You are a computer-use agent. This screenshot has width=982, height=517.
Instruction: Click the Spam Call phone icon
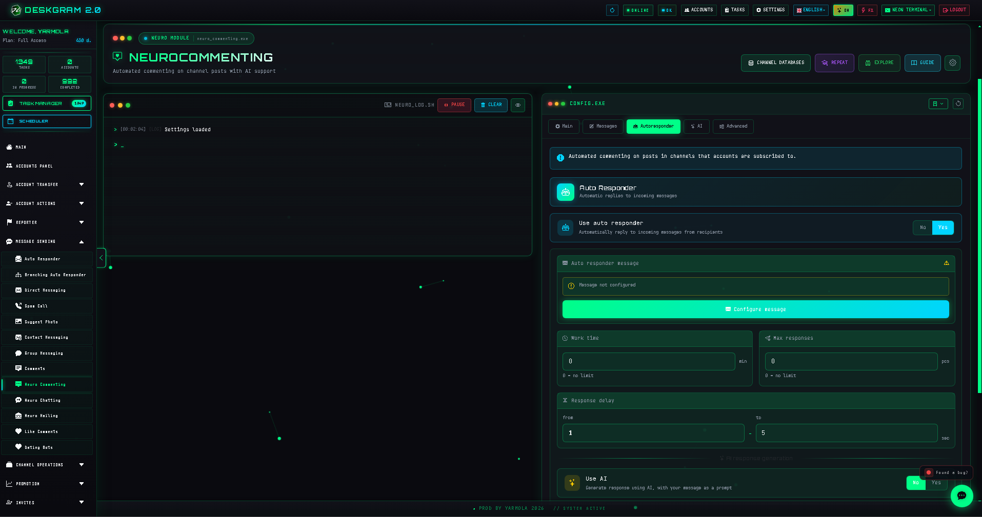(x=18, y=306)
